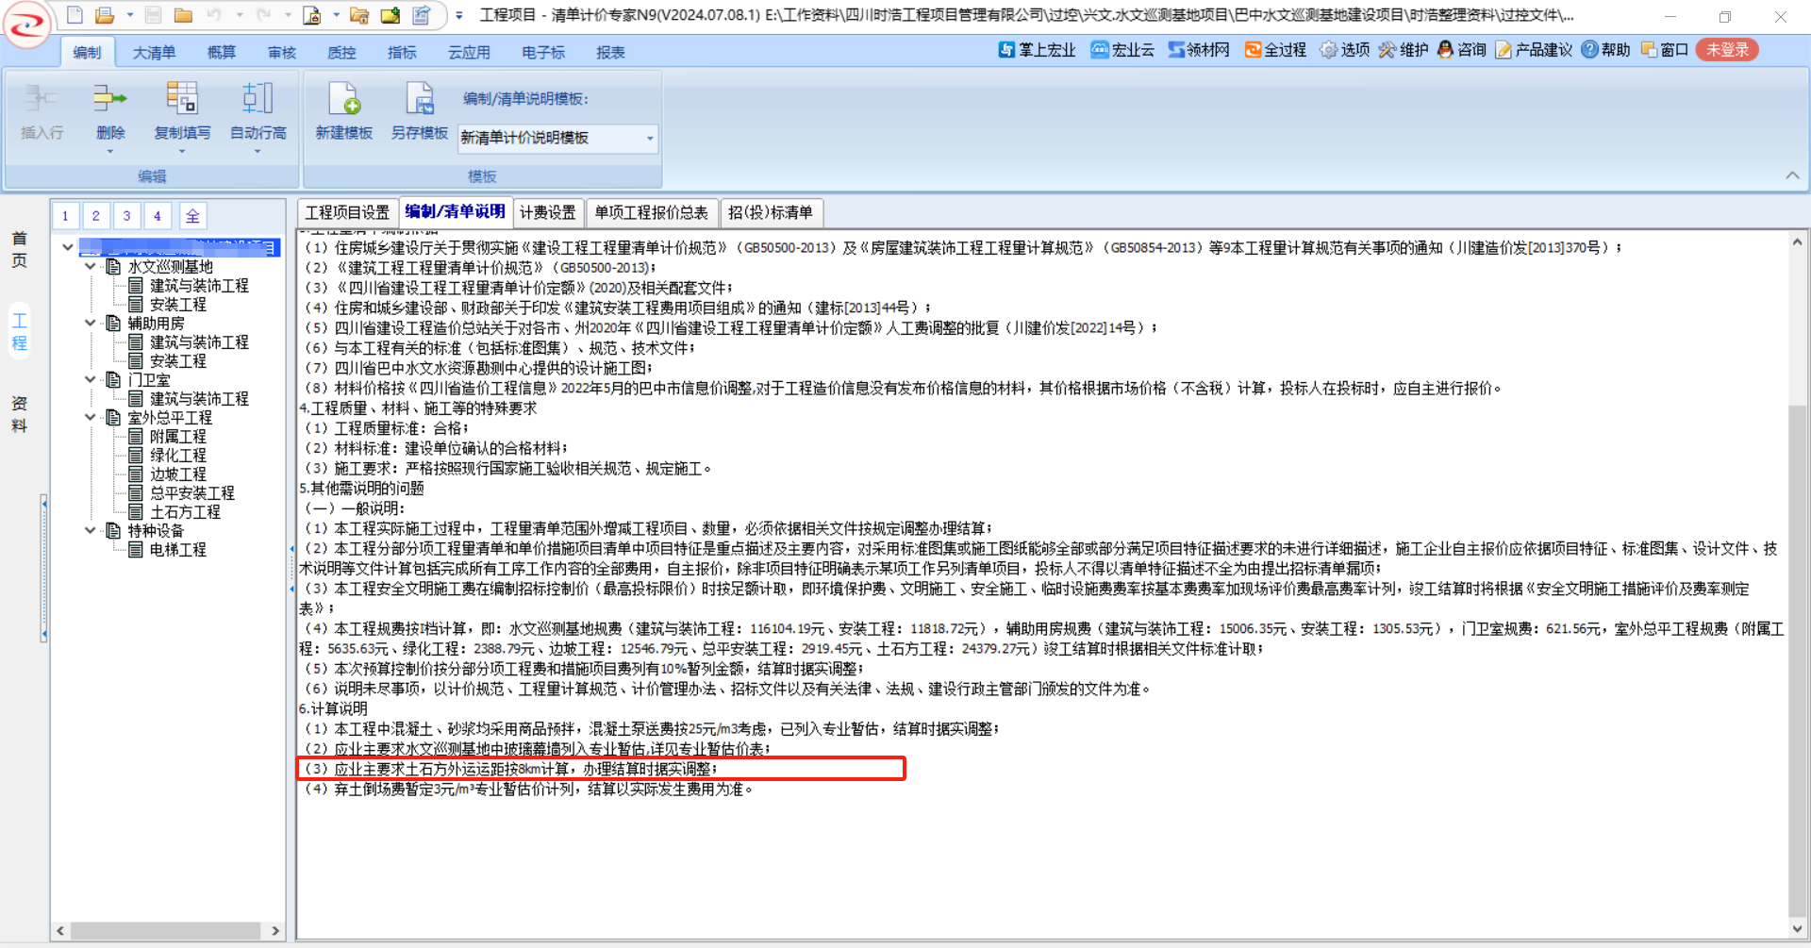Viewport: 1811px width, 948px height.
Task: Click the folder with green plus icon
Action: (390, 15)
